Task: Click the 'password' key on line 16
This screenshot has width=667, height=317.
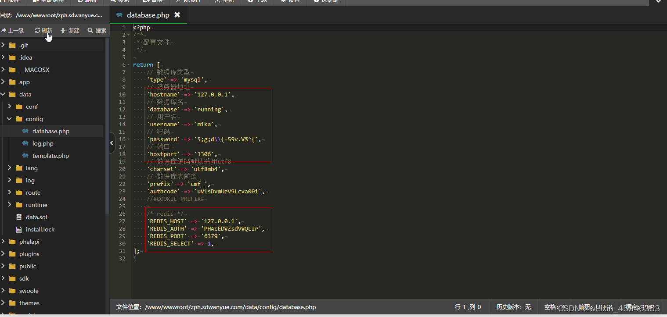Action: click(163, 139)
